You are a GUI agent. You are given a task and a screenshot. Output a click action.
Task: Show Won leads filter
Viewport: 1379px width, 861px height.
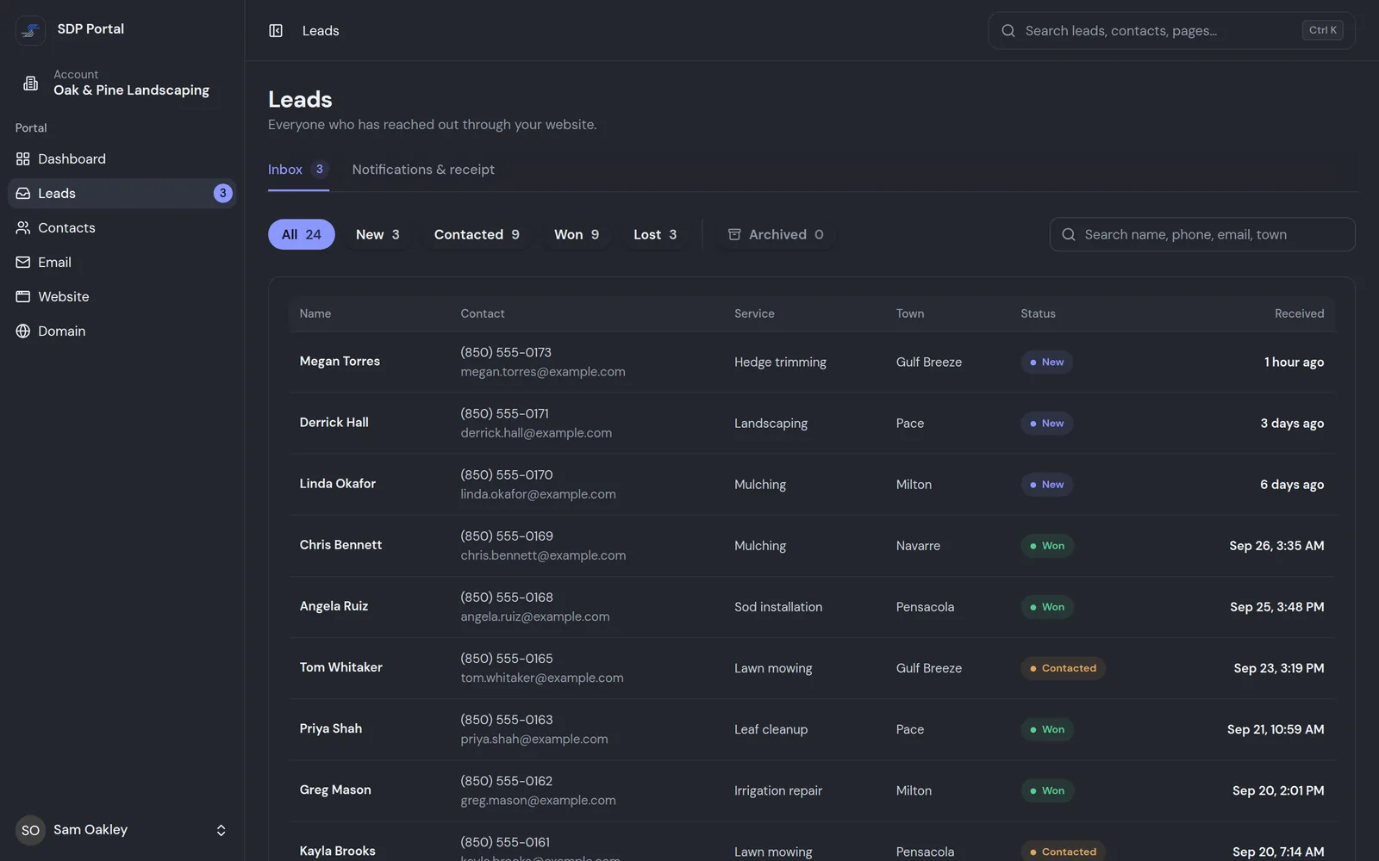coord(577,235)
